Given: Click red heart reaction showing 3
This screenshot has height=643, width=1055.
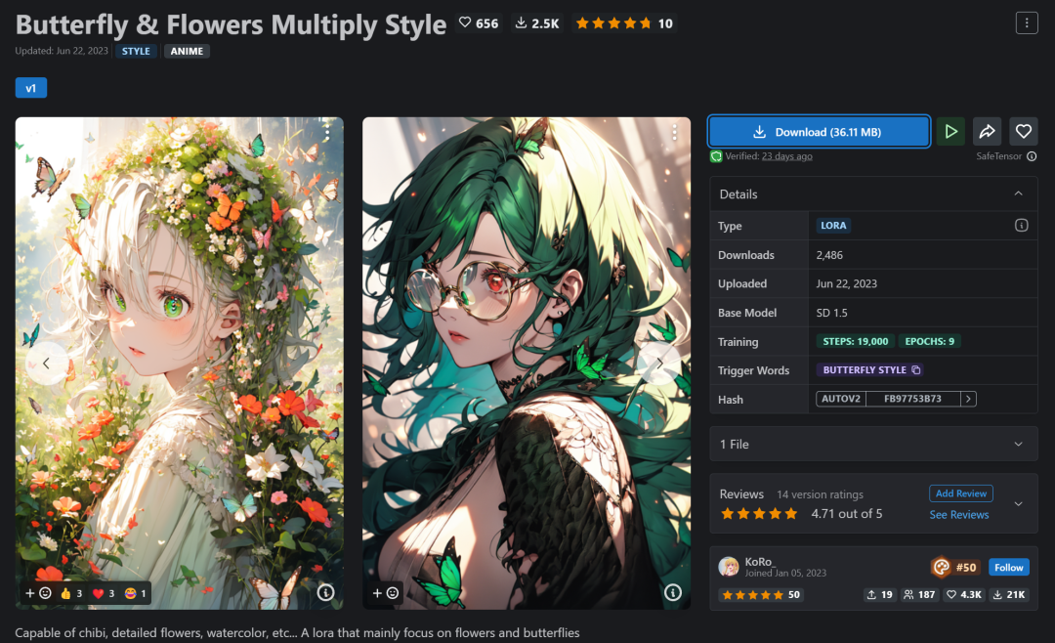Looking at the screenshot, I should point(103,593).
